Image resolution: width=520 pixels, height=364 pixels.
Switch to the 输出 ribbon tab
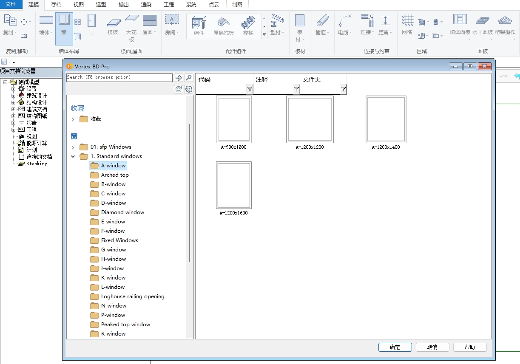point(124,5)
